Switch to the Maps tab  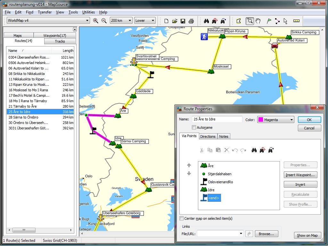(x=18, y=35)
